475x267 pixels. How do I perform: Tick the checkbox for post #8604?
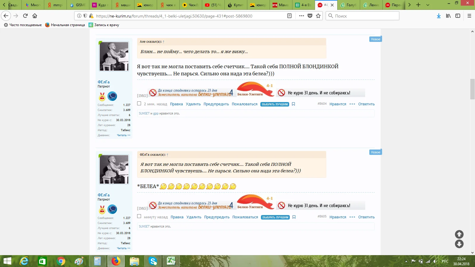[x=139, y=104]
